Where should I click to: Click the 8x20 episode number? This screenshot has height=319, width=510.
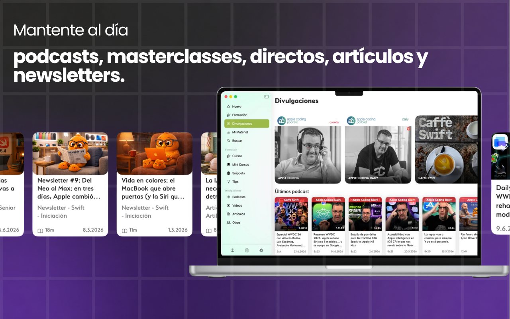tap(428, 252)
